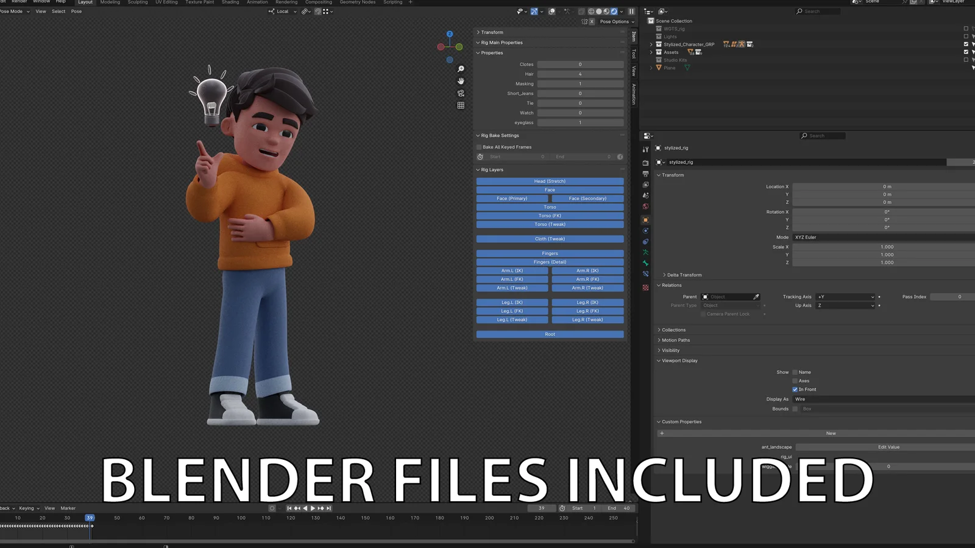Switch to the Animation workspace tab
The image size is (975, 548).
pyautogui.click(x=257, y=2)
